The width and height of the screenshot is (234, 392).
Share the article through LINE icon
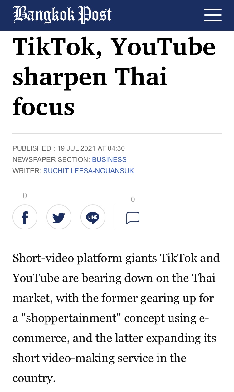click(93, 217)
